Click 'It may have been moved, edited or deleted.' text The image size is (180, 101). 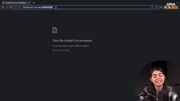pos(71,46)
